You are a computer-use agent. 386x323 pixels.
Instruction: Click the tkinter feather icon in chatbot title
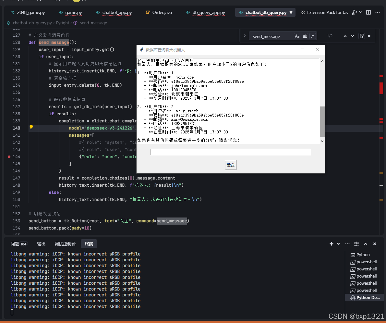(x=141, y=50)
